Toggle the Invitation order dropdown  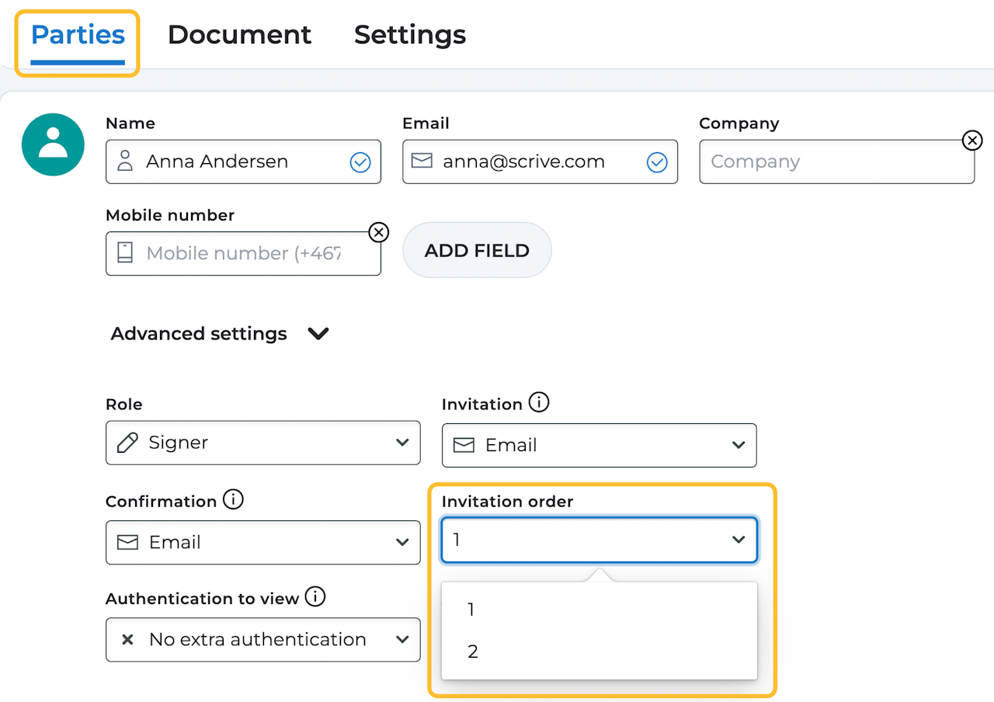click(x=599, y=540)
